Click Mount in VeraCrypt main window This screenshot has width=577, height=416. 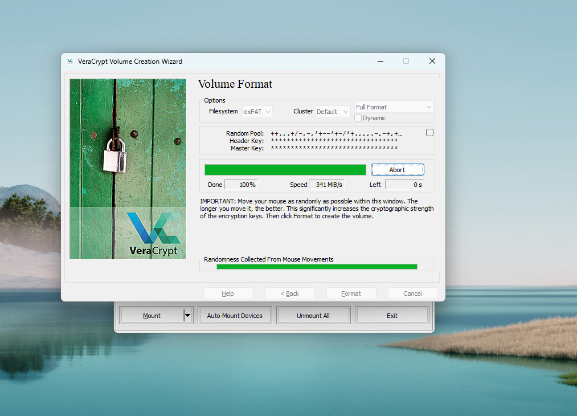pyautogui.click(x=152, y=316)
